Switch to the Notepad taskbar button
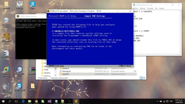The height and width of the screenshot is (104, 185). point(56,101)
